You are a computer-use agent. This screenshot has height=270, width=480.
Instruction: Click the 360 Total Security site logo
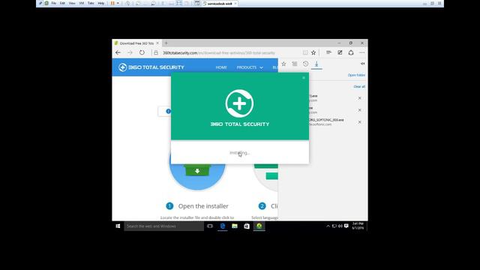(x=151, y=67)
